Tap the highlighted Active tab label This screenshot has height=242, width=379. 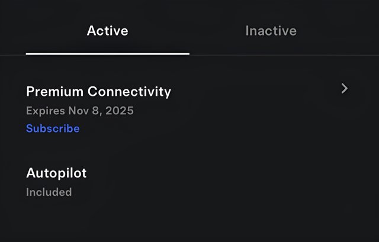[107, 31]
